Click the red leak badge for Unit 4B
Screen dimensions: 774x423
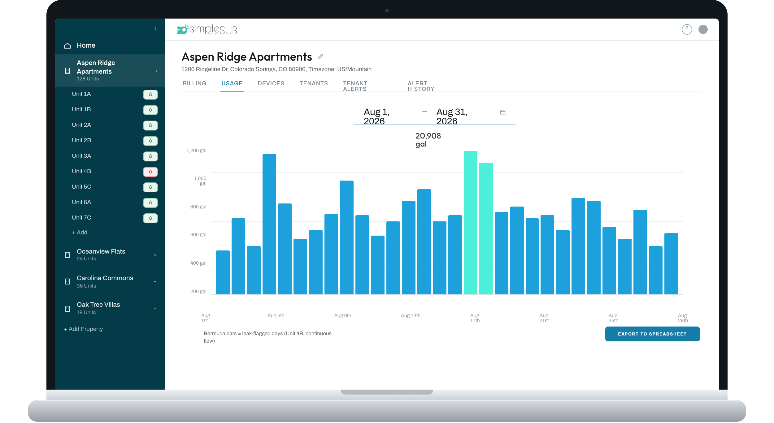[150, 172]
